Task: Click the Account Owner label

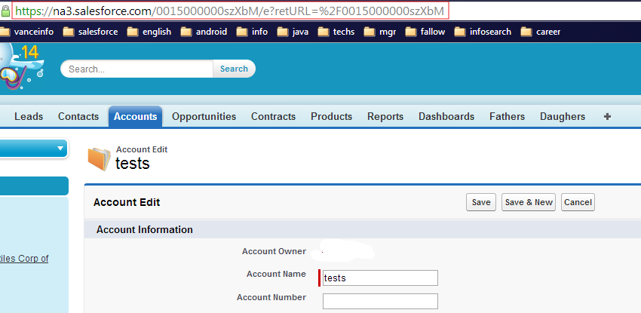Action: [x=274, y=251]
